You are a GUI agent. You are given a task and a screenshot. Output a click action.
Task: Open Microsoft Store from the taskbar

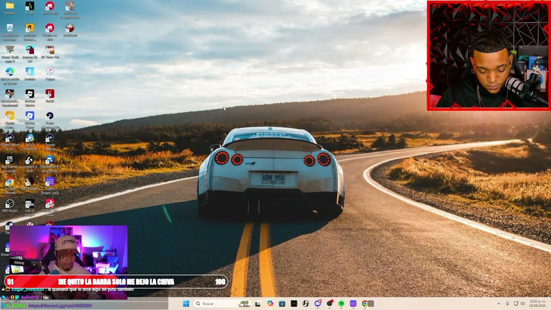(x=282, y=304)
